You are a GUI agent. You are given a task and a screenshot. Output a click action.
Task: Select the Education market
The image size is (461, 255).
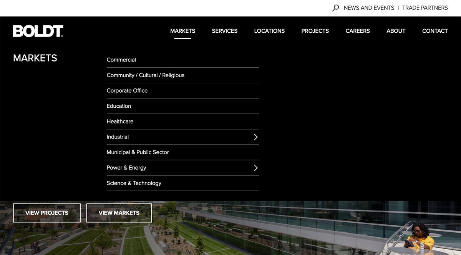tap(119, 106)
